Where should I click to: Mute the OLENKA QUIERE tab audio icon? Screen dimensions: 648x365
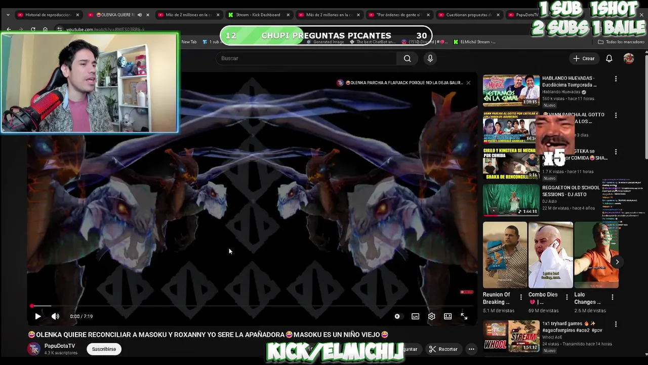pyautogui.click(x=140, y=15)
